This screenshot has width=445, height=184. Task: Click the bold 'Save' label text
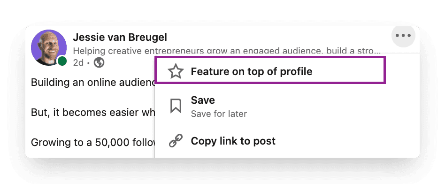203,100
